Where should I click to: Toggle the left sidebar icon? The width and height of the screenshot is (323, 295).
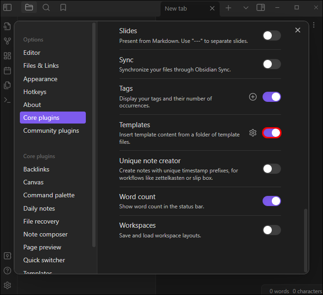[x=7, y=7]
